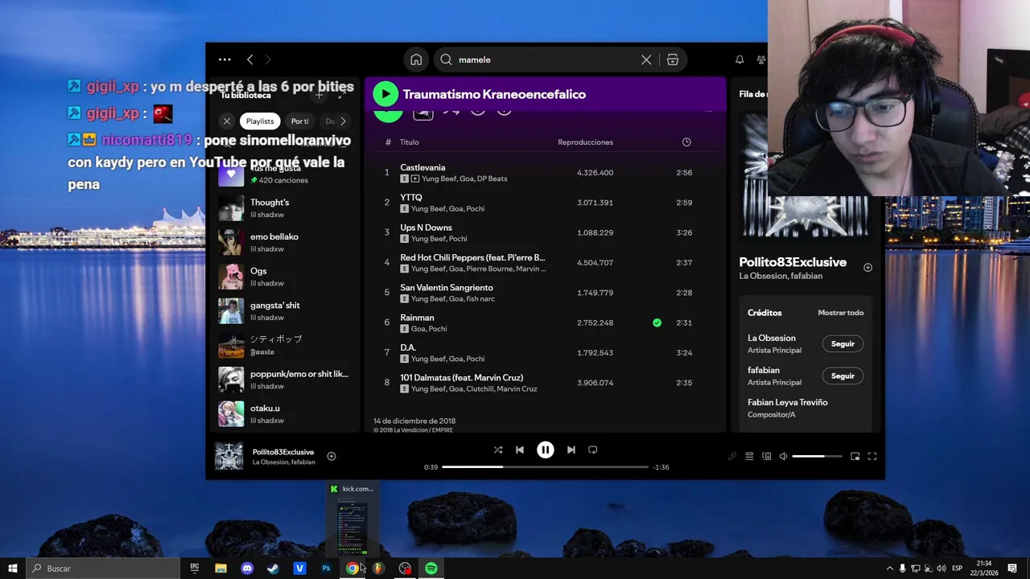Pause the playing song
The height and width of the screenshot is (579, 1030).
[546, 450]
